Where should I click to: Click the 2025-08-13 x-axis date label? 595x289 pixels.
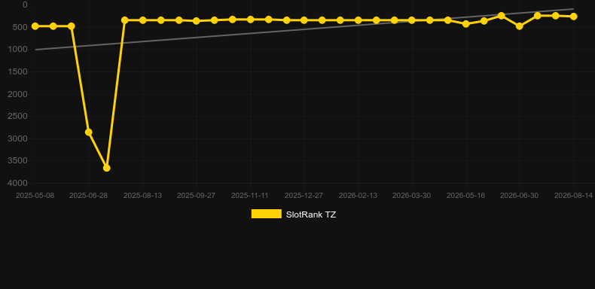point(142,196)
